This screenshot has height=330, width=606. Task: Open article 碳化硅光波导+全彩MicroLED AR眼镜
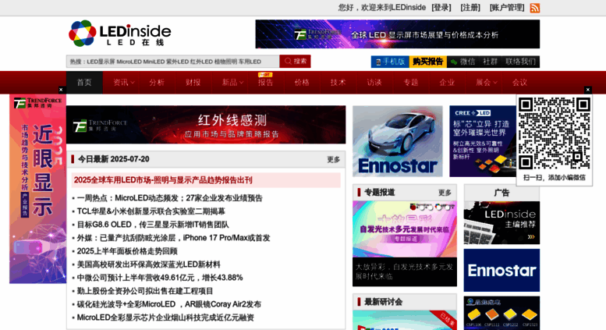169,304
